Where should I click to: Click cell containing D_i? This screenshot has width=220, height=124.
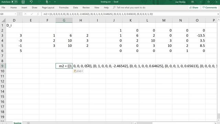(14, 25)
